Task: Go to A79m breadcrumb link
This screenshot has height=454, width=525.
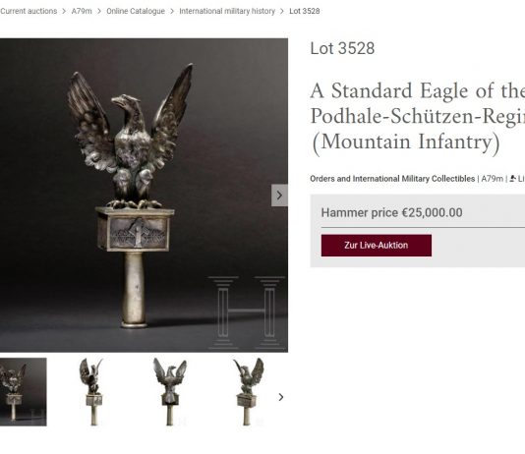Action: coord(82,11)
